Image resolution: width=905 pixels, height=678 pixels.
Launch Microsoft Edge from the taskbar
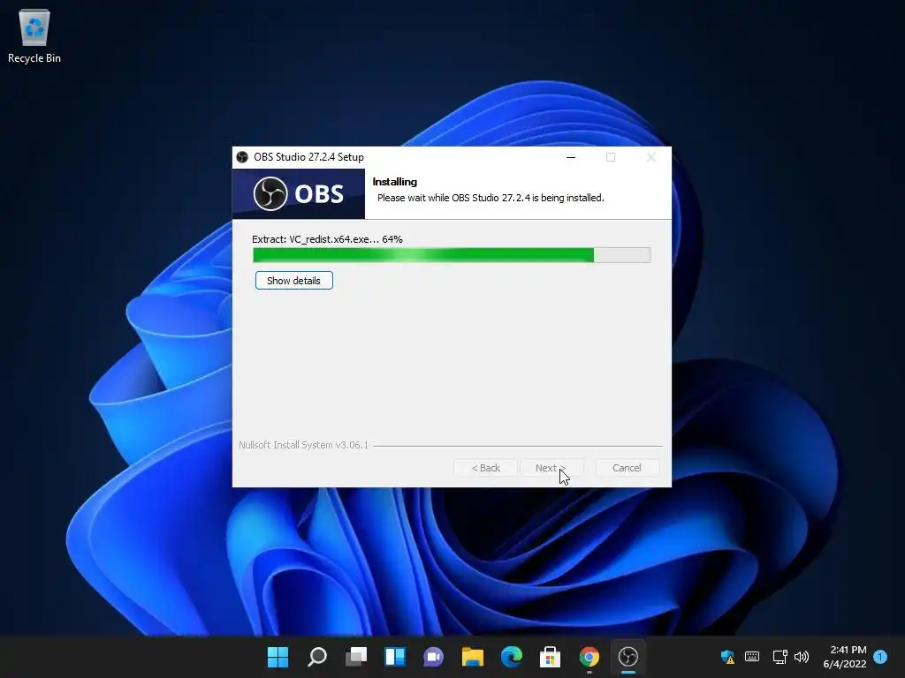(x=512, y=657)
